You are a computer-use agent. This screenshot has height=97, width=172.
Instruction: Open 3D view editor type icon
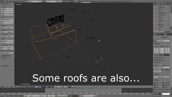tap(2, 87)
